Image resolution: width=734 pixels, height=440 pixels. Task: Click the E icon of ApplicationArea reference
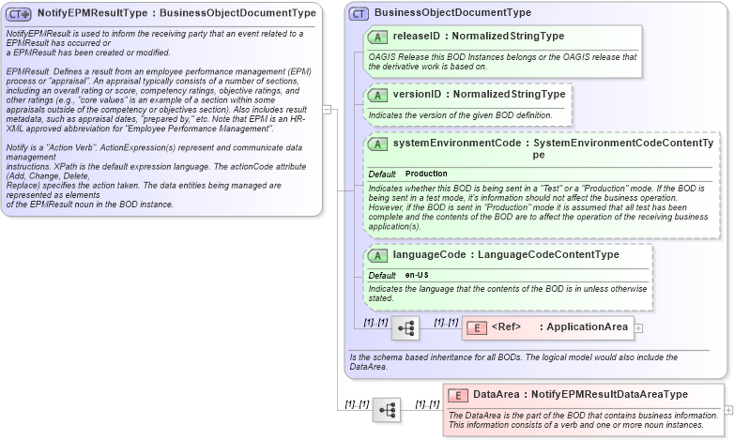[477, 328]
